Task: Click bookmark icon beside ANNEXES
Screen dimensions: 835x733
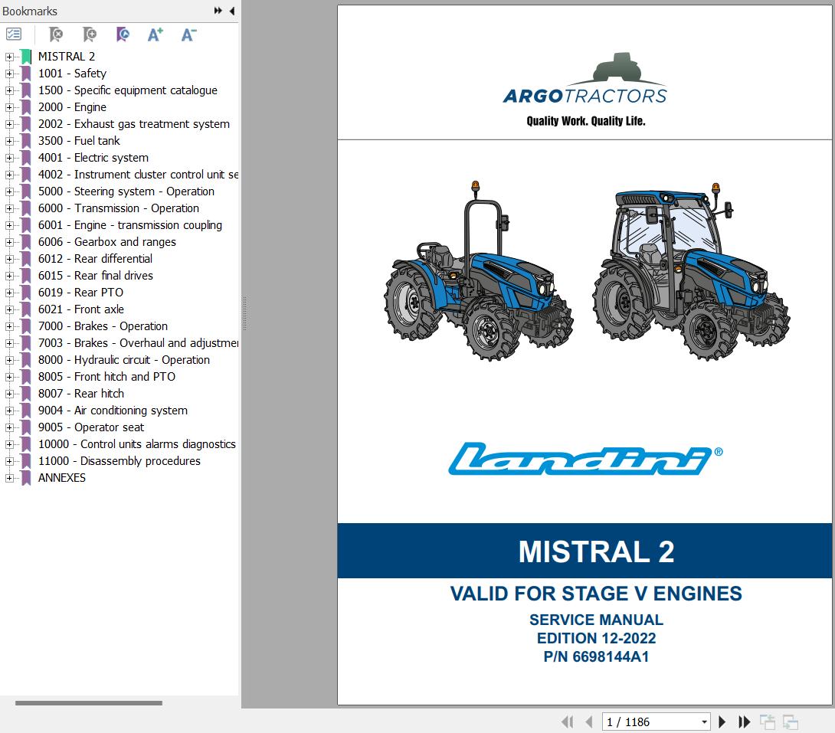Action: [26, 477]
